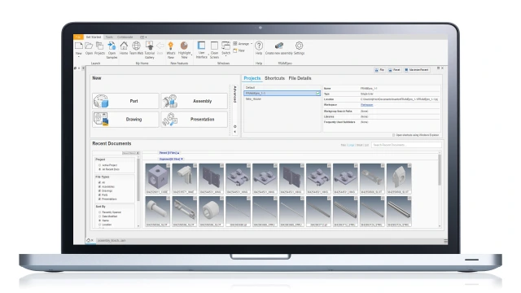Open the Projects ribbon icon
This screenshot has height=293, width=521.
99,46
